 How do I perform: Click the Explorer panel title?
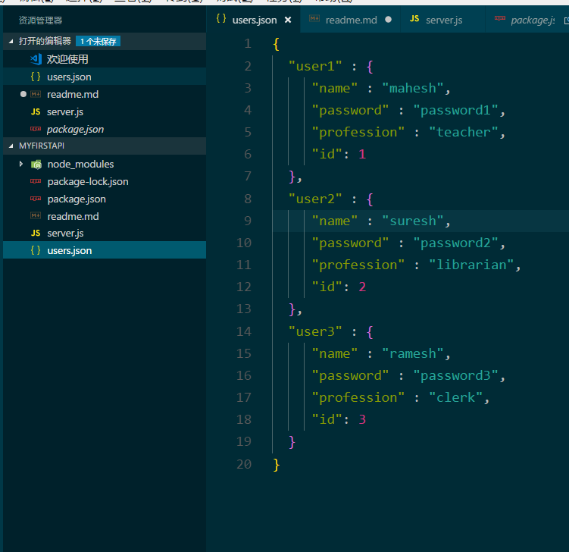(41, 20)
